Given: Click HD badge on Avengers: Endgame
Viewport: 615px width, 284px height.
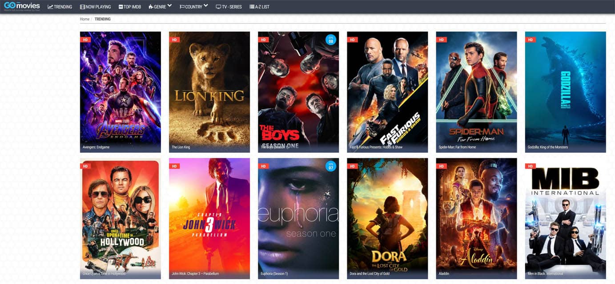Looking at the screenshot, I should tap(85, 39).
